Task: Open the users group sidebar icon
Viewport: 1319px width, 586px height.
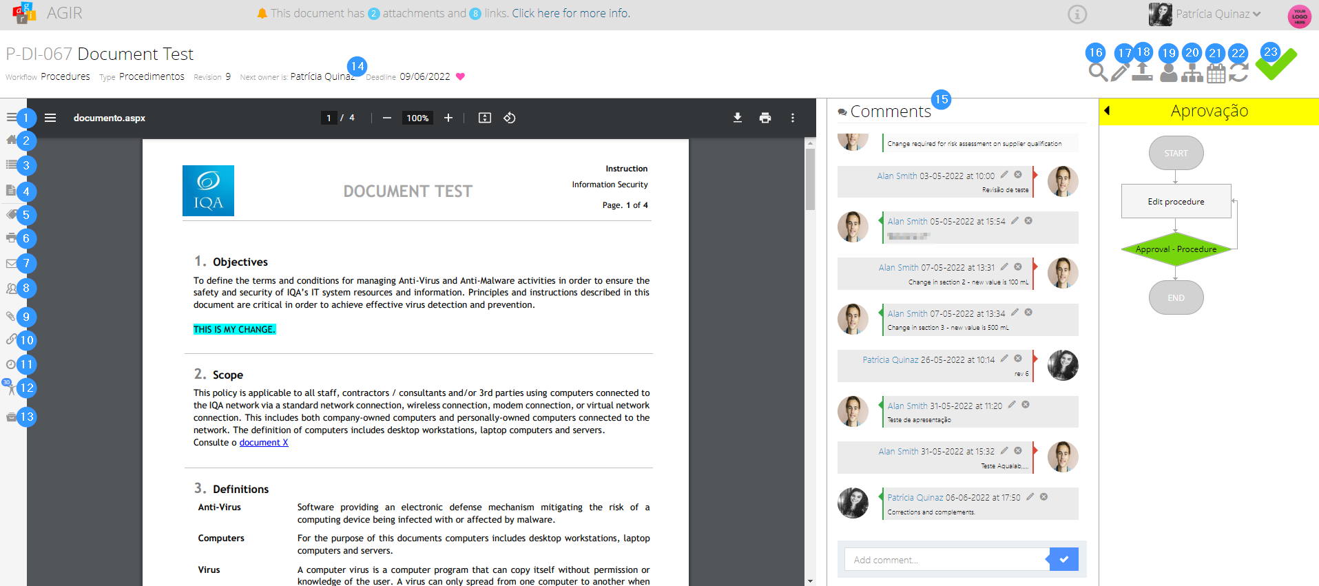Action: pos(11,289)
